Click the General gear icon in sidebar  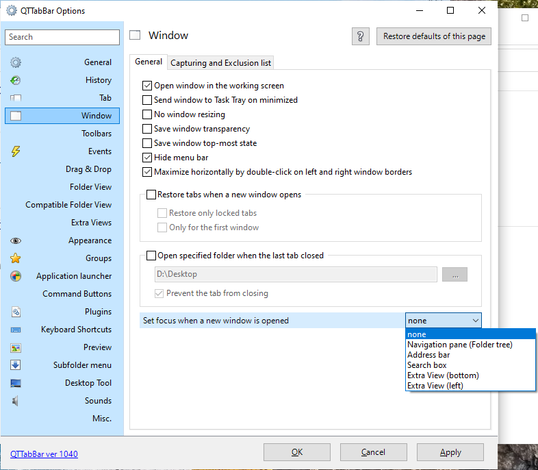16,62
